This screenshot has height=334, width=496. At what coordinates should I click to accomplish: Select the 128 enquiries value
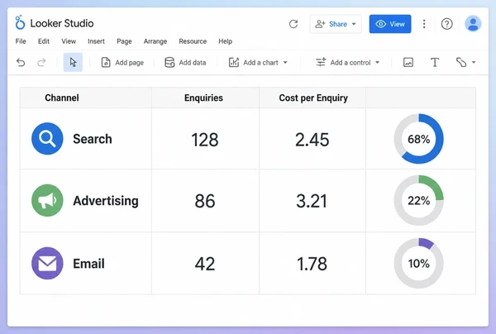(x=205, y=140)
